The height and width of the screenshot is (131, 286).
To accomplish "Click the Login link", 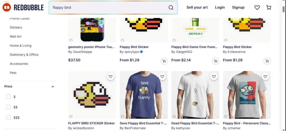I will (x=220, y=7).
